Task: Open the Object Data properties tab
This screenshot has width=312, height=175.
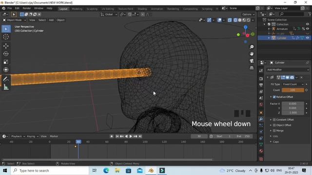Action: (261, 144)
